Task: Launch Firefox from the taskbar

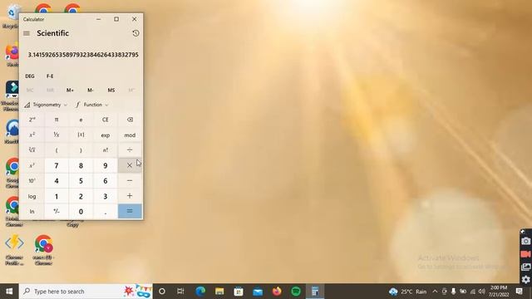Action: coord(277,292)
